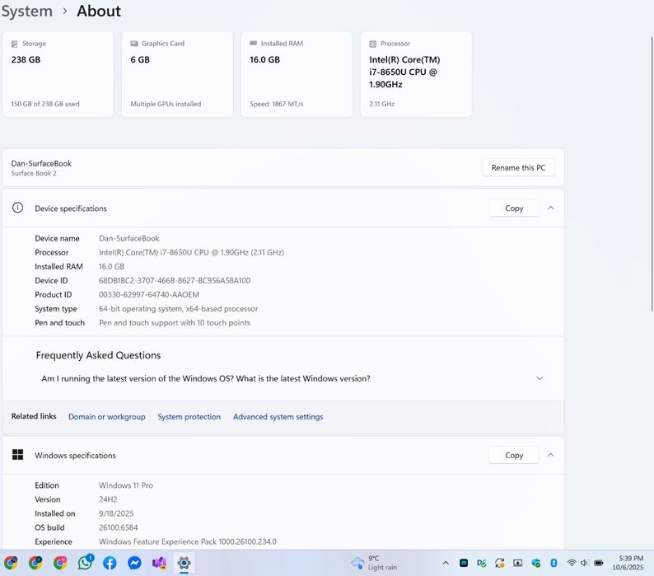Image resolution: width=654 pixels, height=576 pixels.
Task: Click the Device specifications info icon
Action: tap(17, 208)
